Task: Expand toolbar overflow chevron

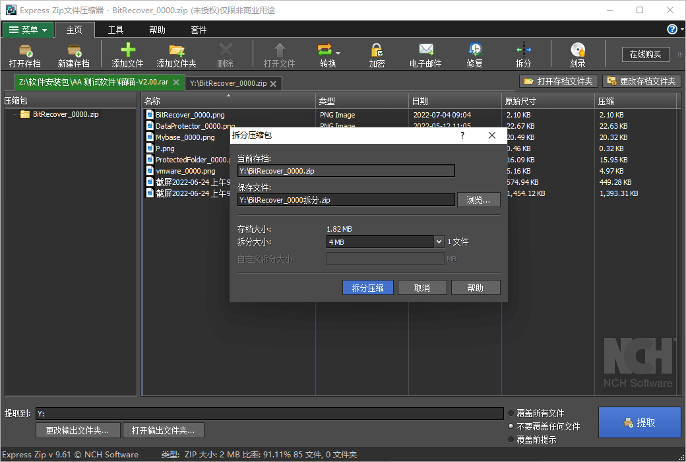Action: (x=679, y=55)
